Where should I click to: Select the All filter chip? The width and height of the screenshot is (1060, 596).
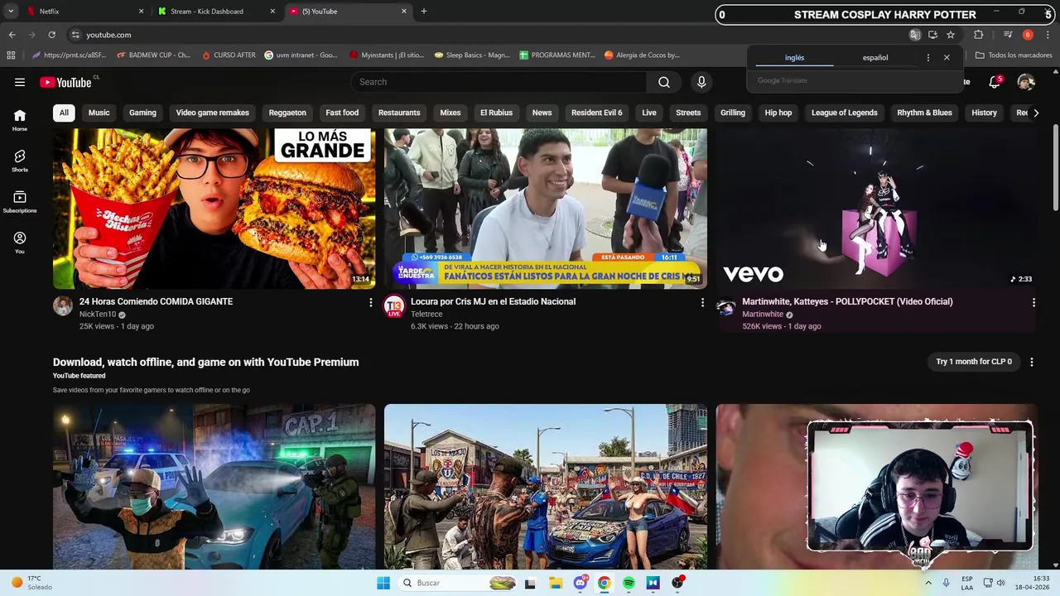coord(64,113)
